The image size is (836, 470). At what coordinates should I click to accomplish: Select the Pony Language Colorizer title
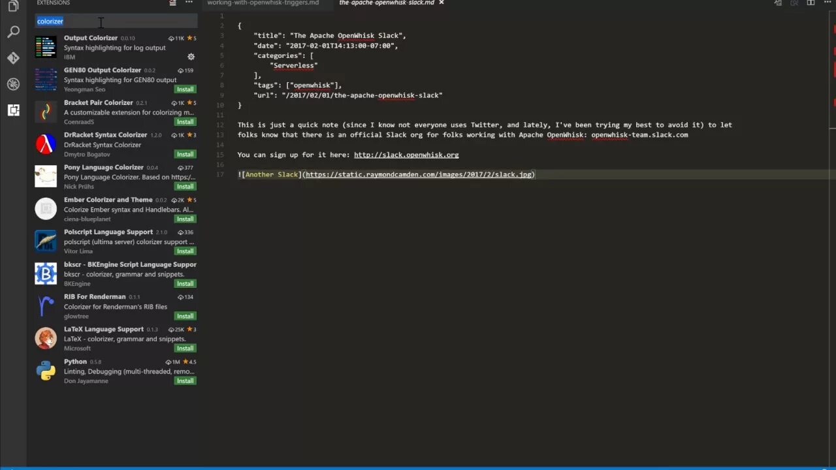click(x=104, y=167)
